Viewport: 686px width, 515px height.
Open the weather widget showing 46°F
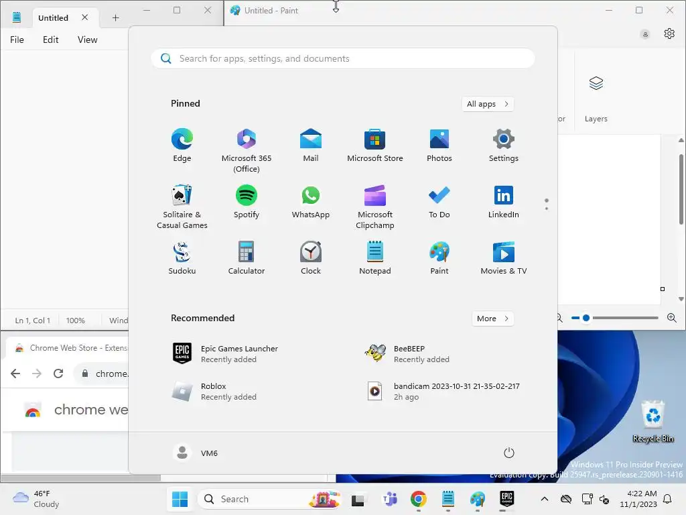point(36,499)
